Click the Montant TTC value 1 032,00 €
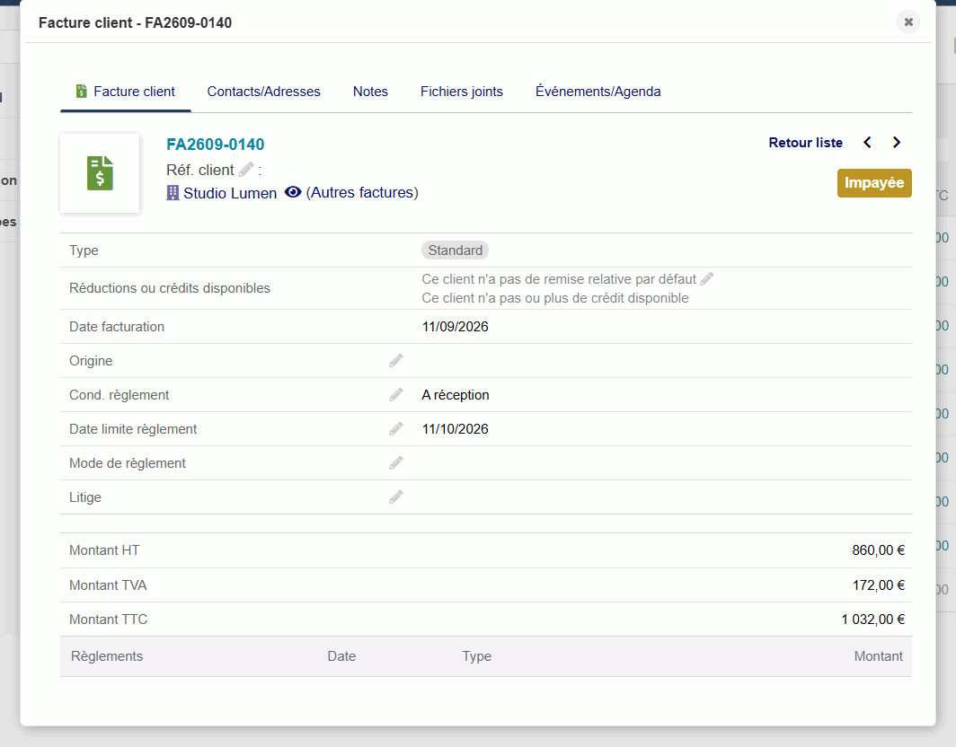Image resolution: width=956 pixels, height=747 pixels. (x=873, y=619)
